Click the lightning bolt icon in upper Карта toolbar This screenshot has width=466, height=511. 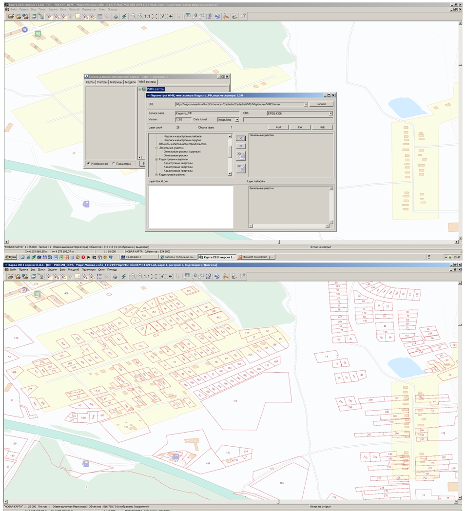click(x=124, y=16)
